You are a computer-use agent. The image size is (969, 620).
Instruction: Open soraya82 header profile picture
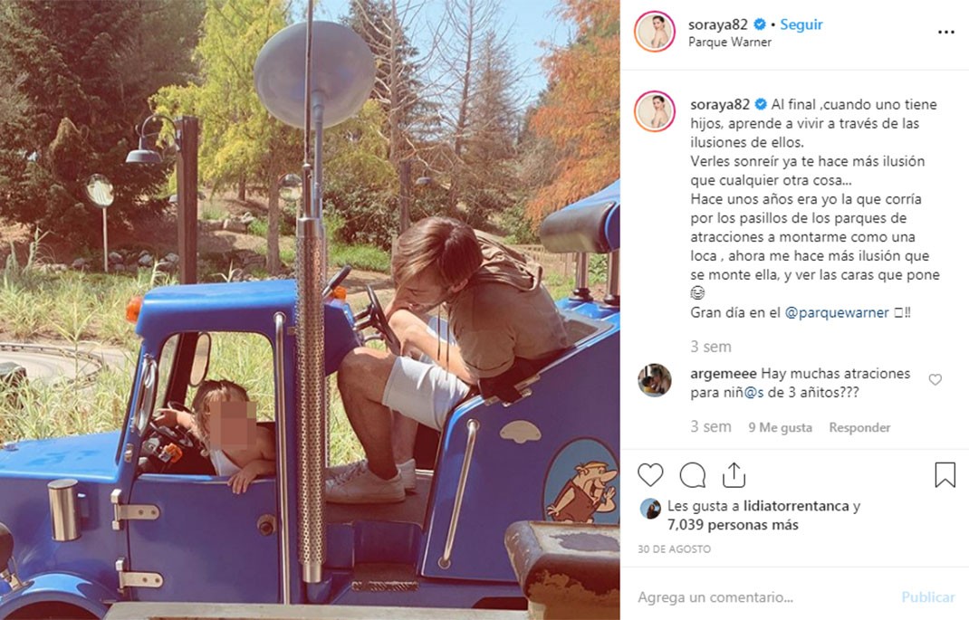[x=655, y=32]
